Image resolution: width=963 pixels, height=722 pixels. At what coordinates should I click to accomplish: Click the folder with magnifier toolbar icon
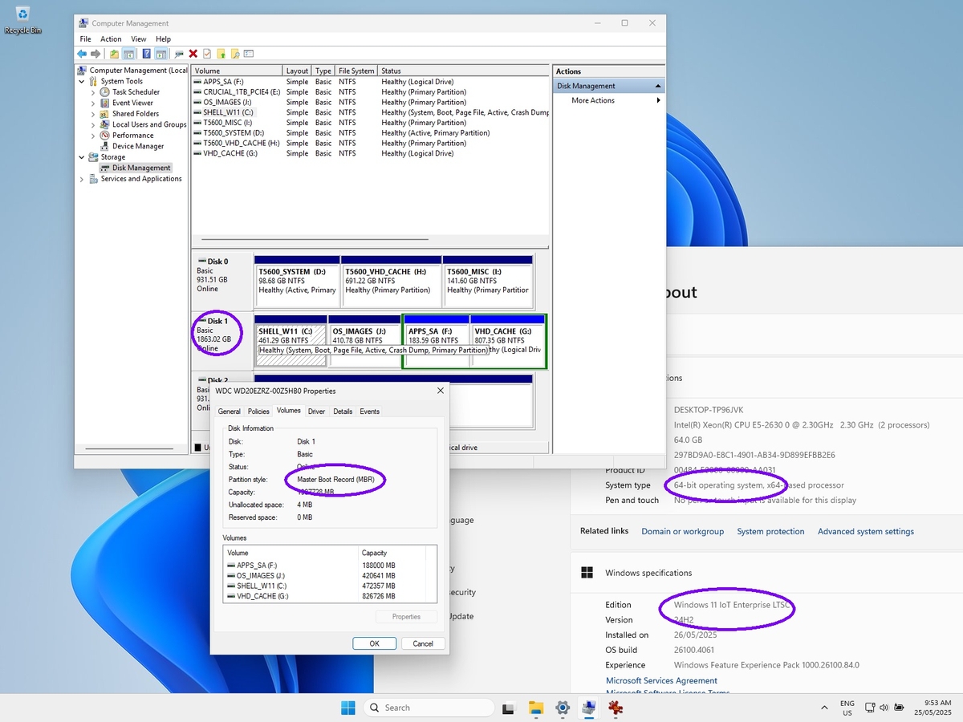(235, 54)
